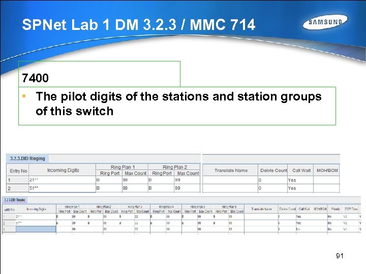Click Priority header in lower table

pos(335,209)
